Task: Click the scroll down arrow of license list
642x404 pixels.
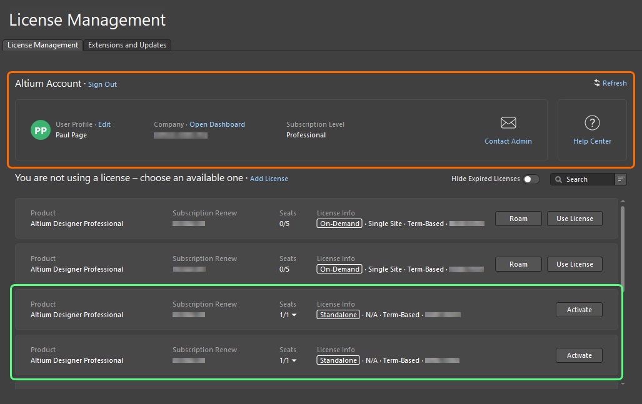Action: [x=623, y=383]
